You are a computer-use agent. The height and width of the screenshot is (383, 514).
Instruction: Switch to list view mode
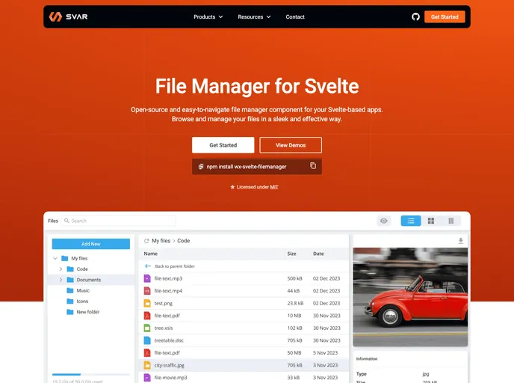411,221
